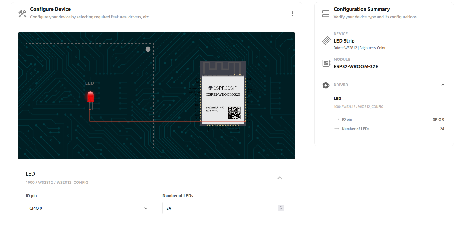Click the Configuration Summary panel icon
Image resolution: width=462 pixels, height=229 pixels.
point(326,14)
